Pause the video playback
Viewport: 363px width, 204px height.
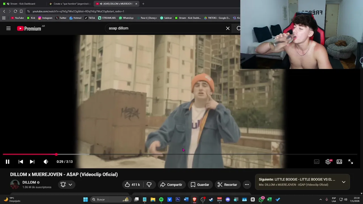[x=7, y=161]
